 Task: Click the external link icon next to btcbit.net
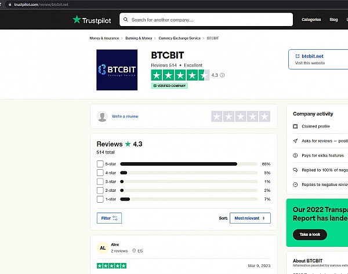point(298,56)
